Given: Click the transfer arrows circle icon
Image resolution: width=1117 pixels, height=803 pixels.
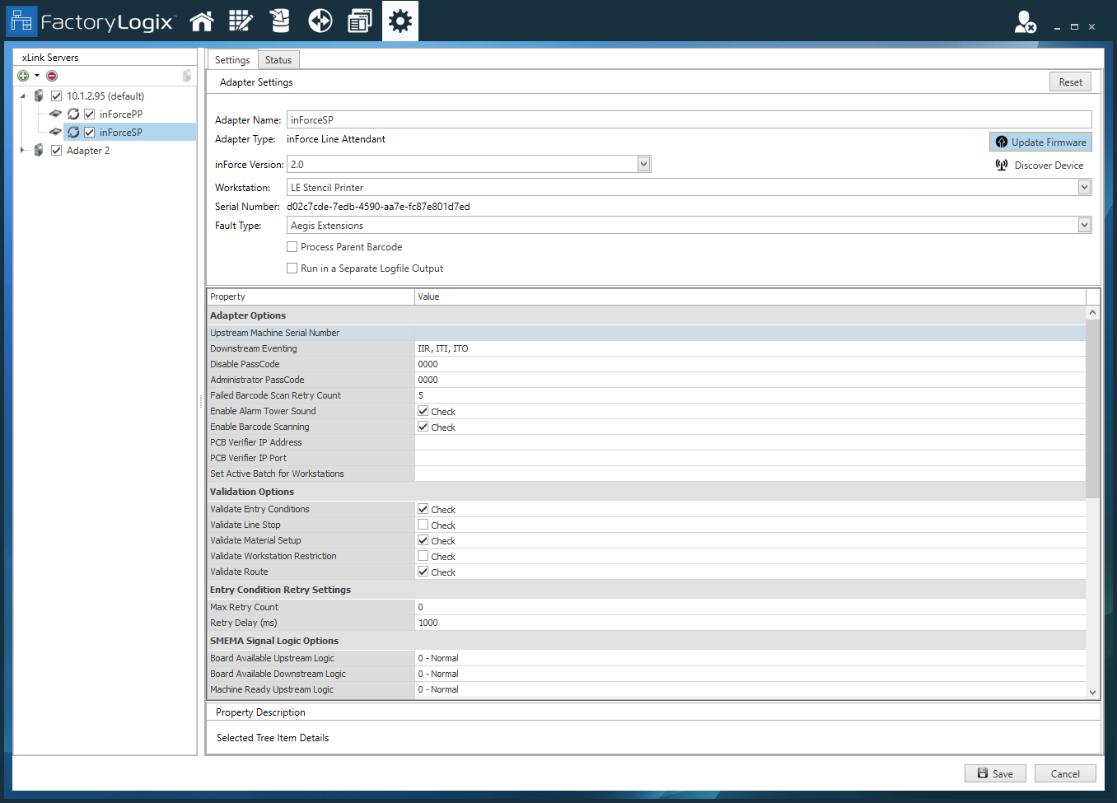Looking at the screenshot, I should pos(320,21).
